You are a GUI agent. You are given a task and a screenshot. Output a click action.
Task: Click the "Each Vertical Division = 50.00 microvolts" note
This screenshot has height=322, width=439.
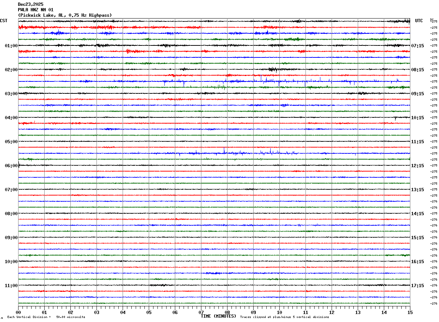[46, 317]
